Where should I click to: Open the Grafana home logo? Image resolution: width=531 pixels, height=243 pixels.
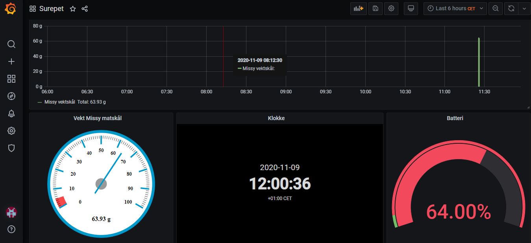point(11,9)
